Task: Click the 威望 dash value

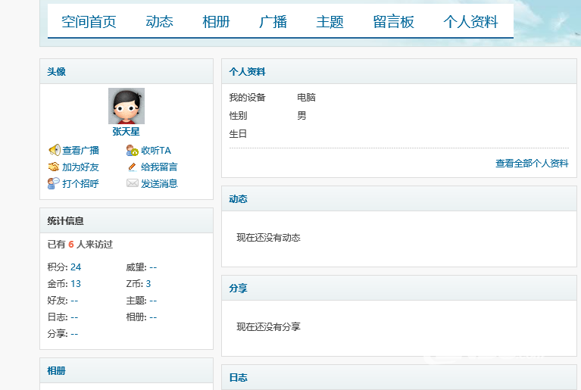Action: 153,267
